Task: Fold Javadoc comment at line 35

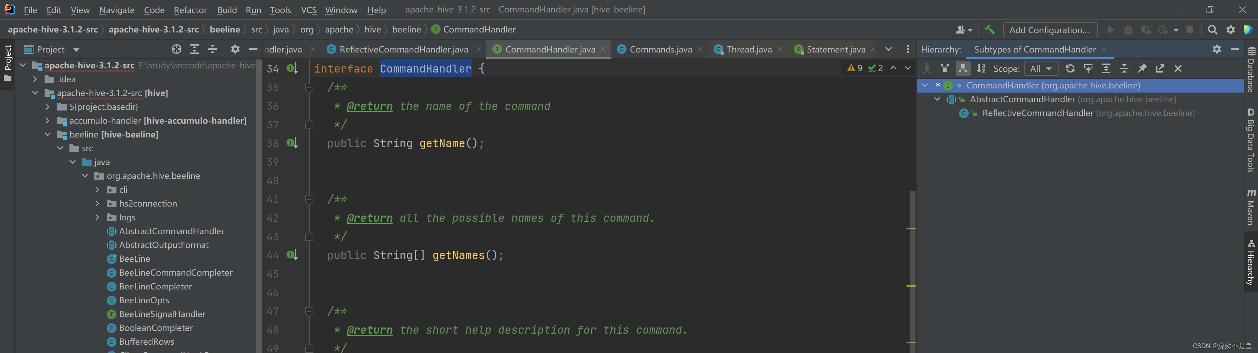Action: tap(309, 87)
